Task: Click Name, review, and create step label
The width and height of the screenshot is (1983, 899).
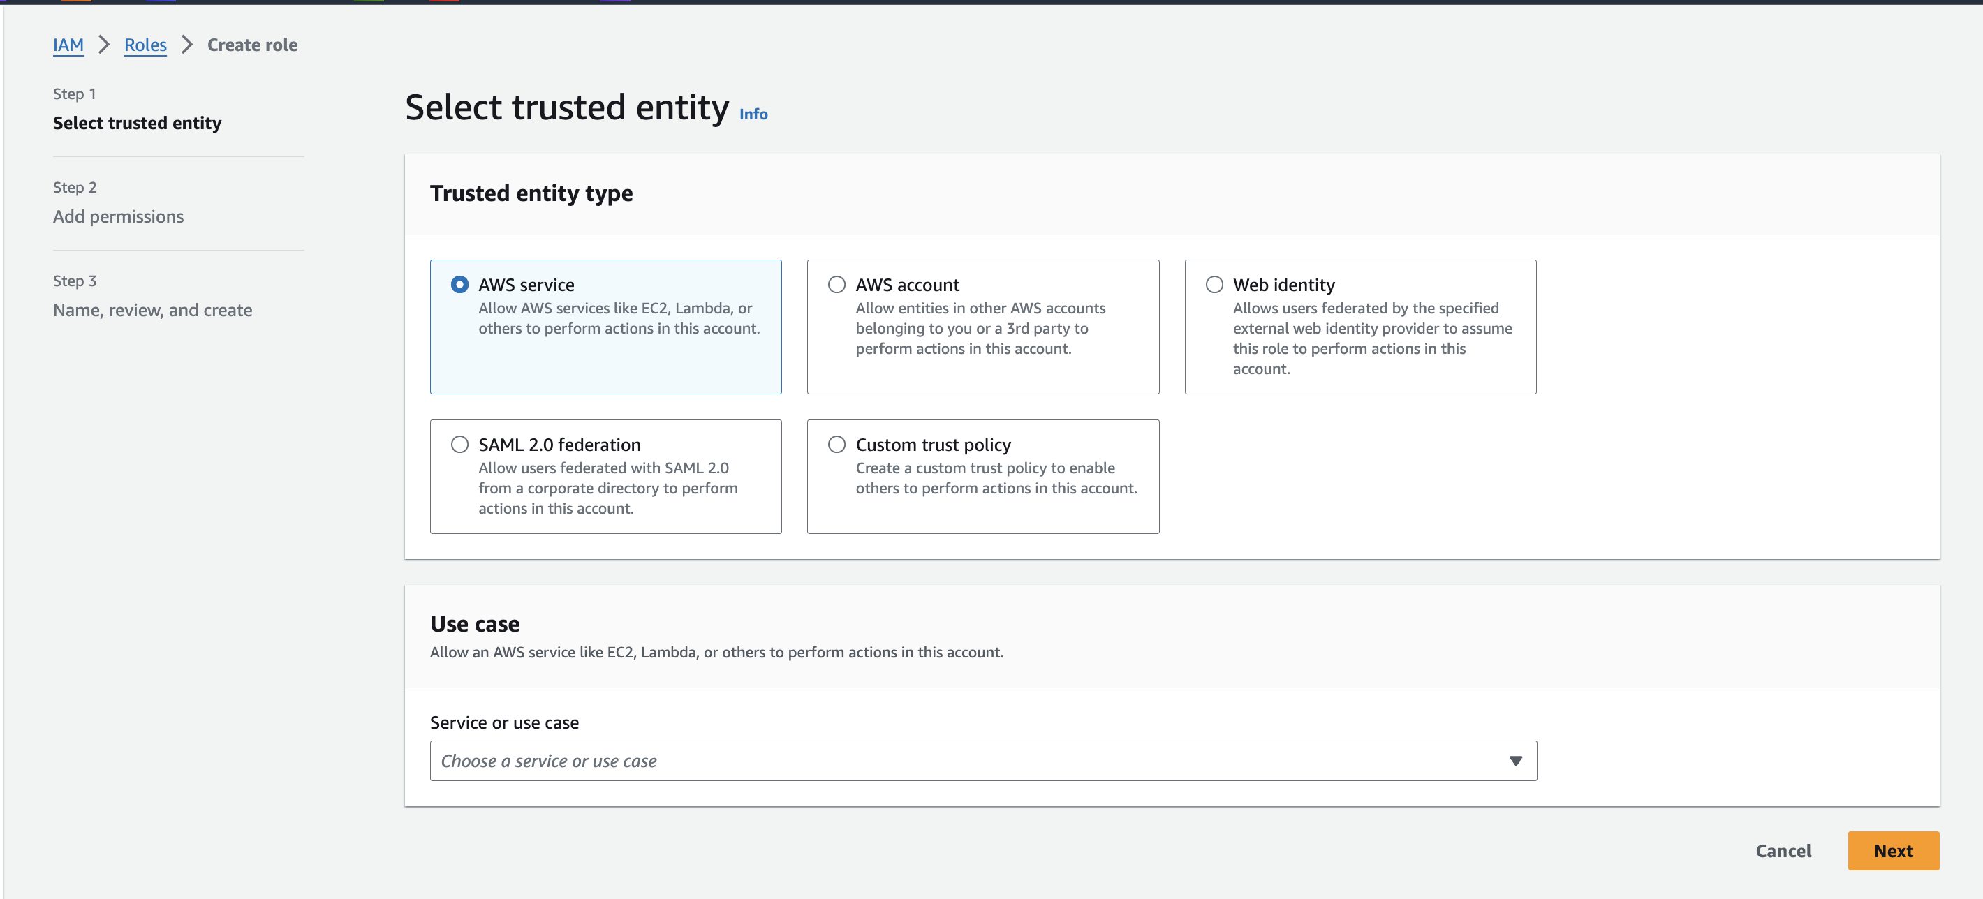Action: pos(152,310)
